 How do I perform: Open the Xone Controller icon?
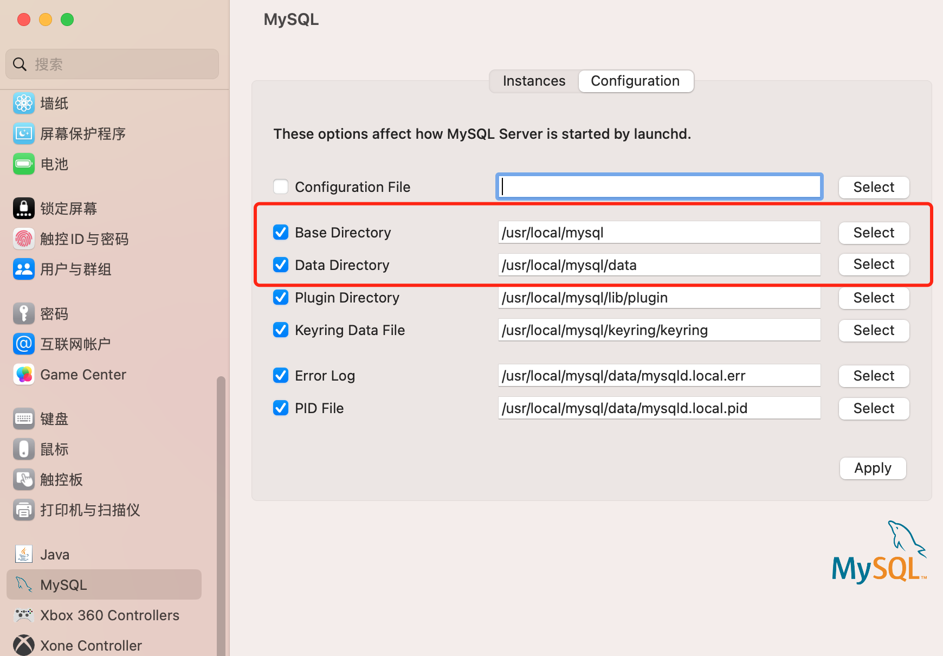pos(24,645)
